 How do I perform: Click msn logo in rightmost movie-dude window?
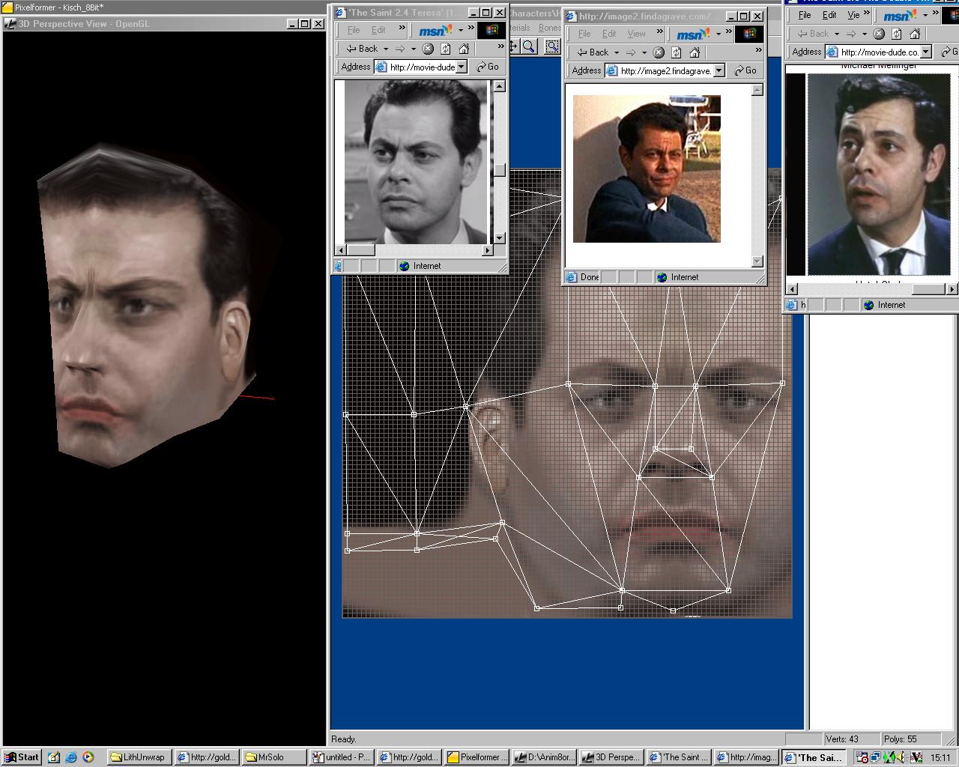point(899,15)
